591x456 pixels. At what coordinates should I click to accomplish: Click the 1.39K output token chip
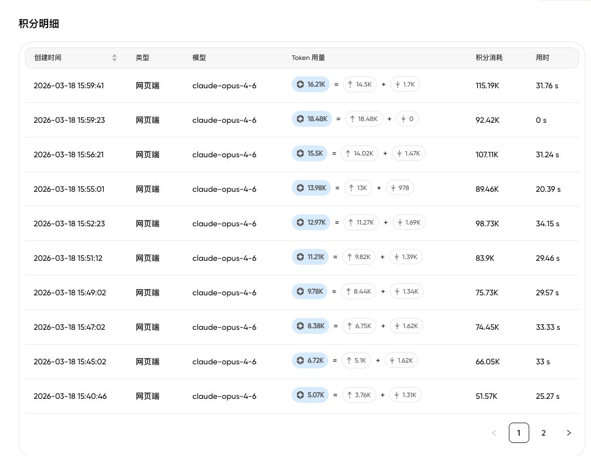[x=406, y=257]
